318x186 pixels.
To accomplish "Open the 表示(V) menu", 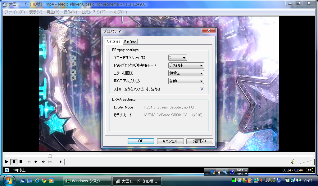I will pyautogui.click(x=35, y=12).
